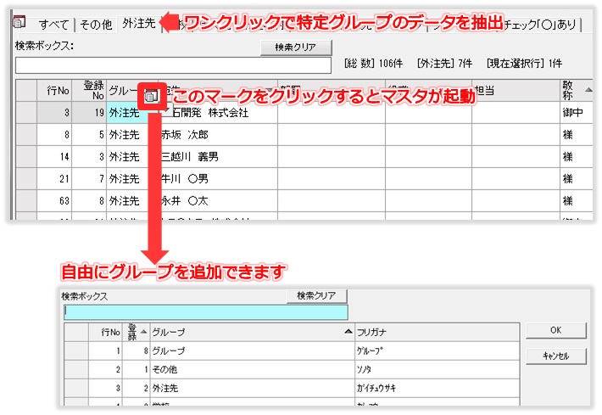The width and height of the screenshot is (602, 415).
Task: Click the 行No column header in upper table
Action: (x=55, y=90)
